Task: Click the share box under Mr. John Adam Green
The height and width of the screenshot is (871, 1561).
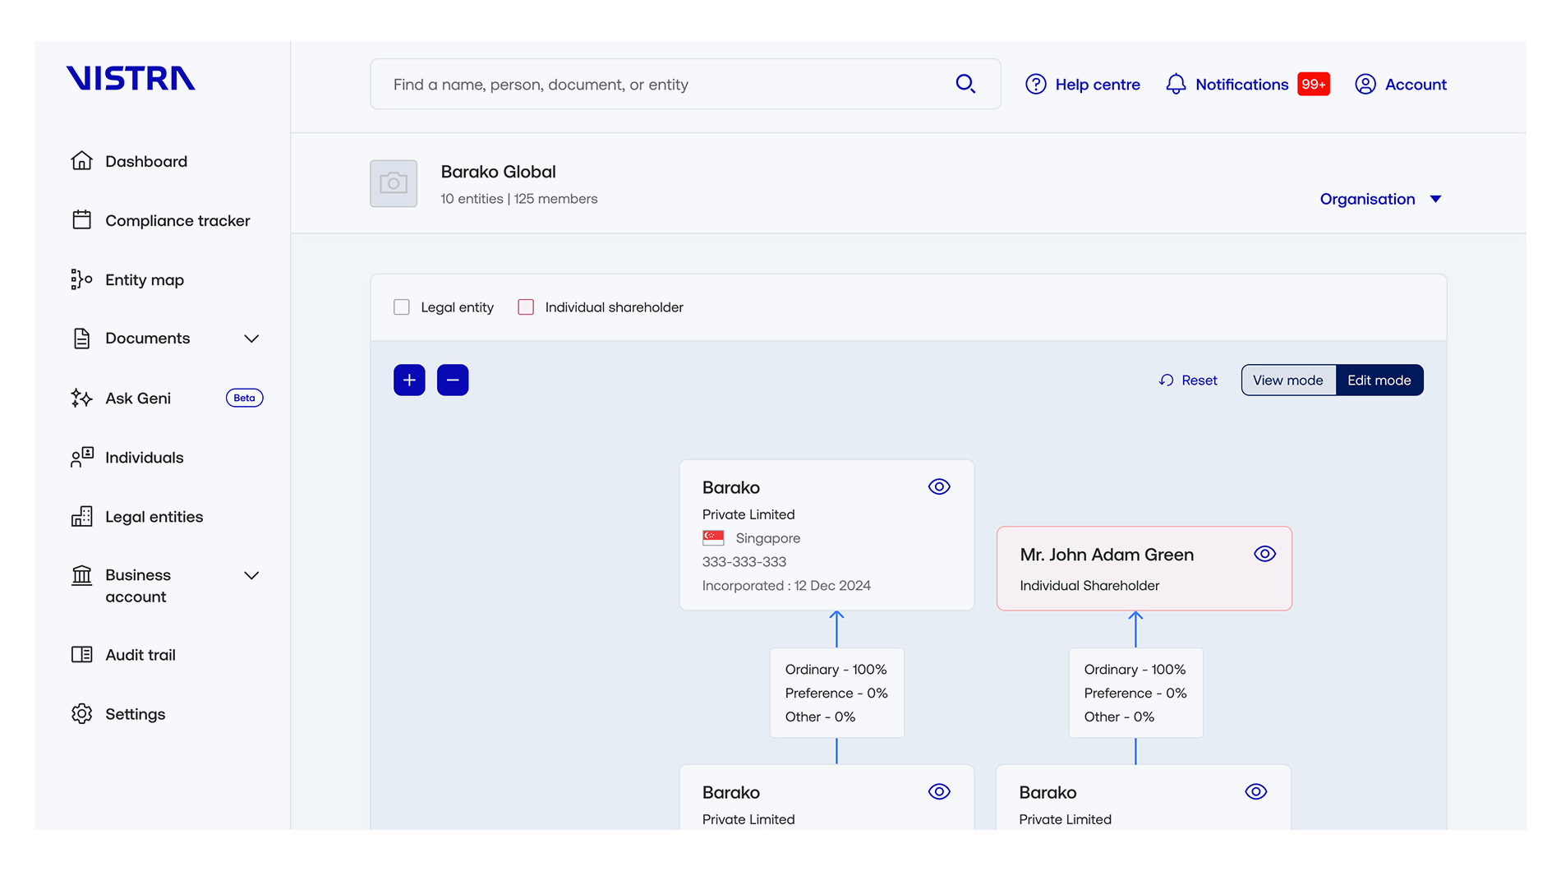Action: 1135,693
